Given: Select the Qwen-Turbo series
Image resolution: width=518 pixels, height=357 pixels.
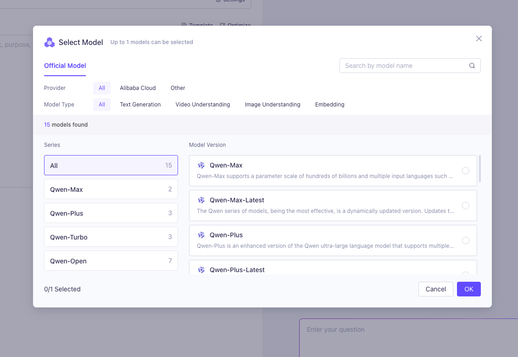Looking at the screenshot, I should [111, 237].
